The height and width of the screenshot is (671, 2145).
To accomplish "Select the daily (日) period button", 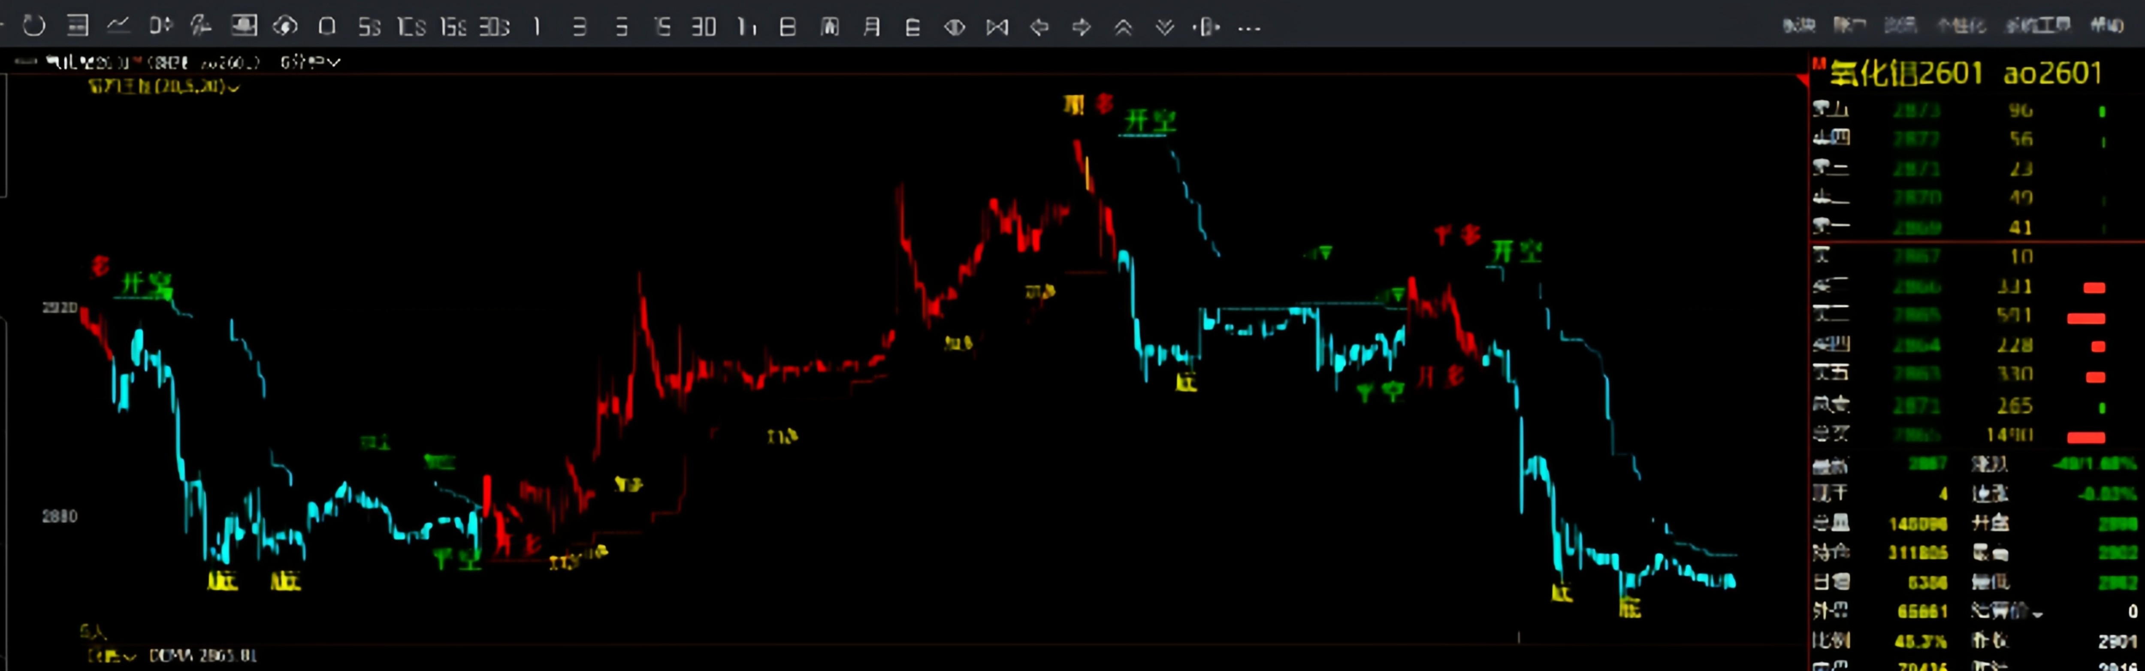I will pos(788,27).
